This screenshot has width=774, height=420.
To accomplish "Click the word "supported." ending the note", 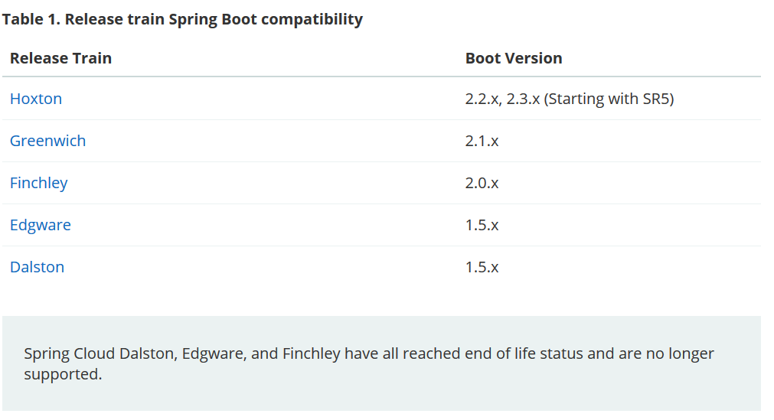I will point(63,375).
